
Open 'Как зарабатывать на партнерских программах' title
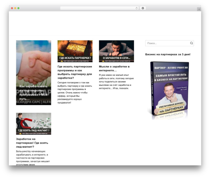pyautogui.click(x=34, y=93)
